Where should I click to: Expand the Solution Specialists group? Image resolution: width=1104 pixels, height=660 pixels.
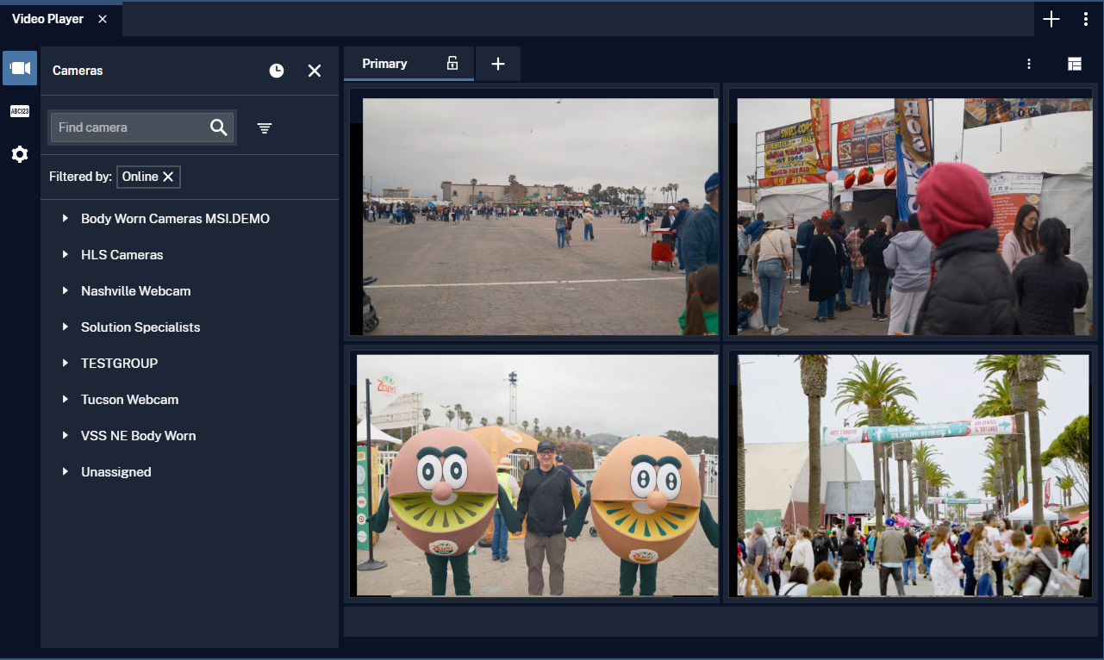click(65, 327)
